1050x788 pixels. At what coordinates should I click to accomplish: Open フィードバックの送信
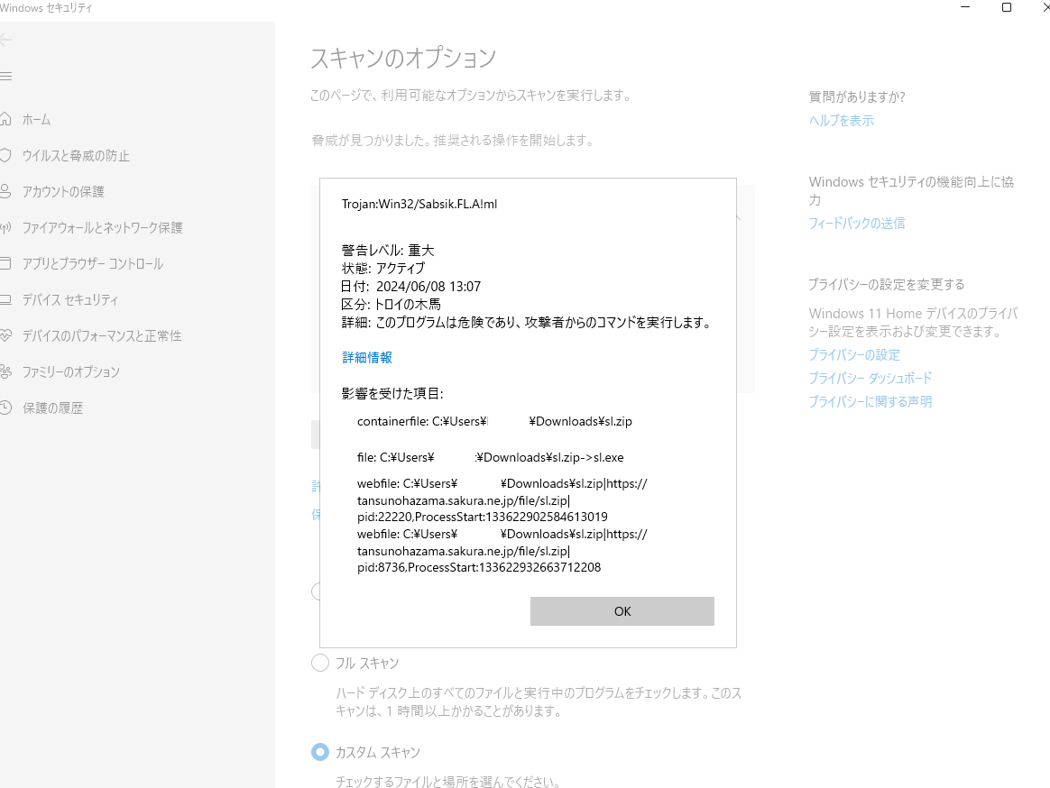point(856,223)
